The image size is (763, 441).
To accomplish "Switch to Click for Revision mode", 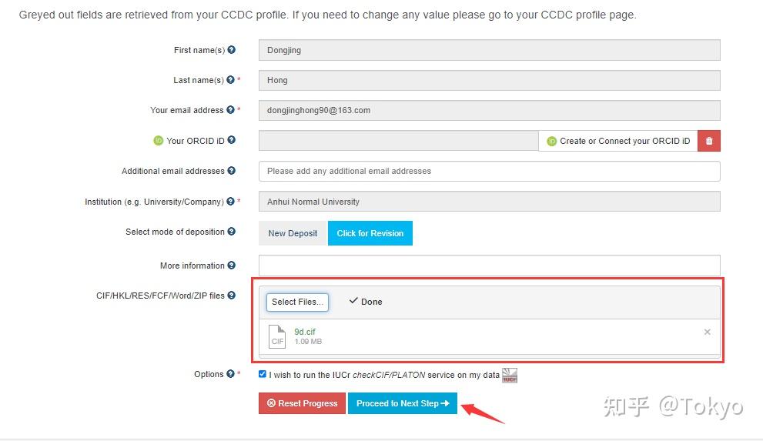I will 370,233.
